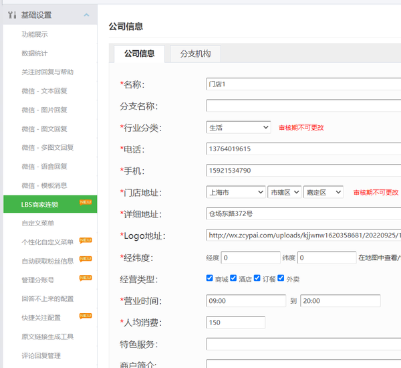The height and width of the screenshot is (368, 401).
Task: Open 评论回复管理 item
Action: point(41,356)
